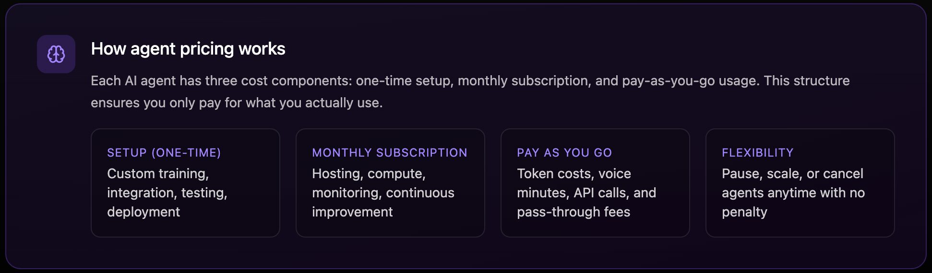Viewport: 932px width, 273px height.
Task: Click the purple brain icon
Action: tap(56, 54)
